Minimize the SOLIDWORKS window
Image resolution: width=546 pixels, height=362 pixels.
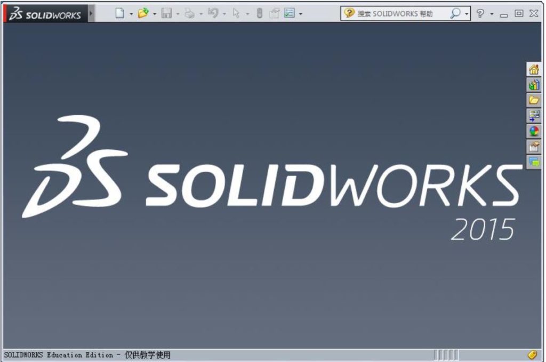[x=503, y=14]
